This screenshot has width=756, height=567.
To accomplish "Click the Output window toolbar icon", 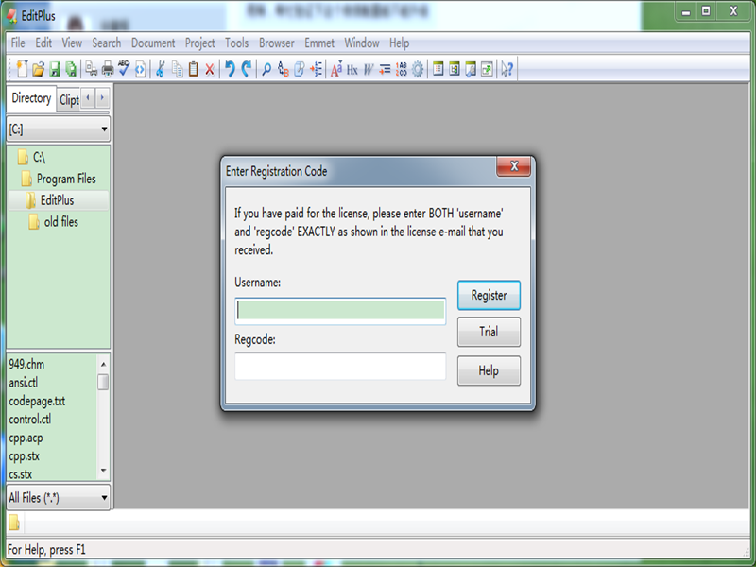I will [471, 69].
